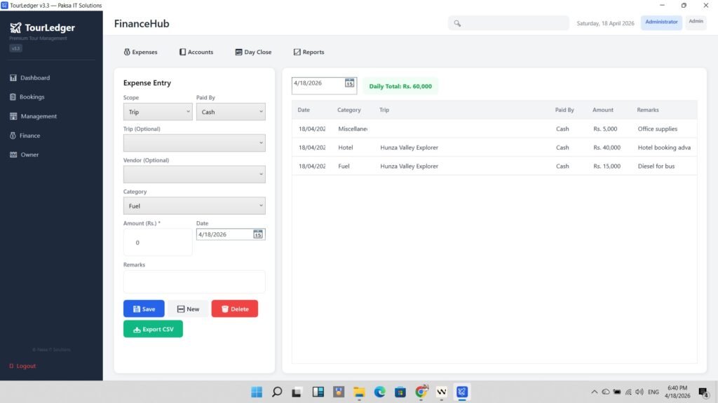Launch Microsoft Edge from the taskbar

(379, 392)
